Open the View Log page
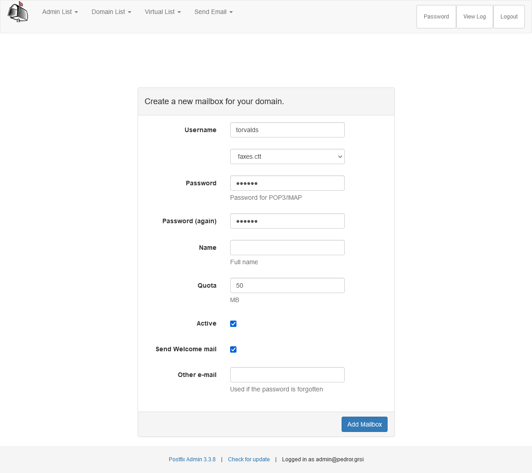The width and height of the screenshot is (532, 473). 474,16
